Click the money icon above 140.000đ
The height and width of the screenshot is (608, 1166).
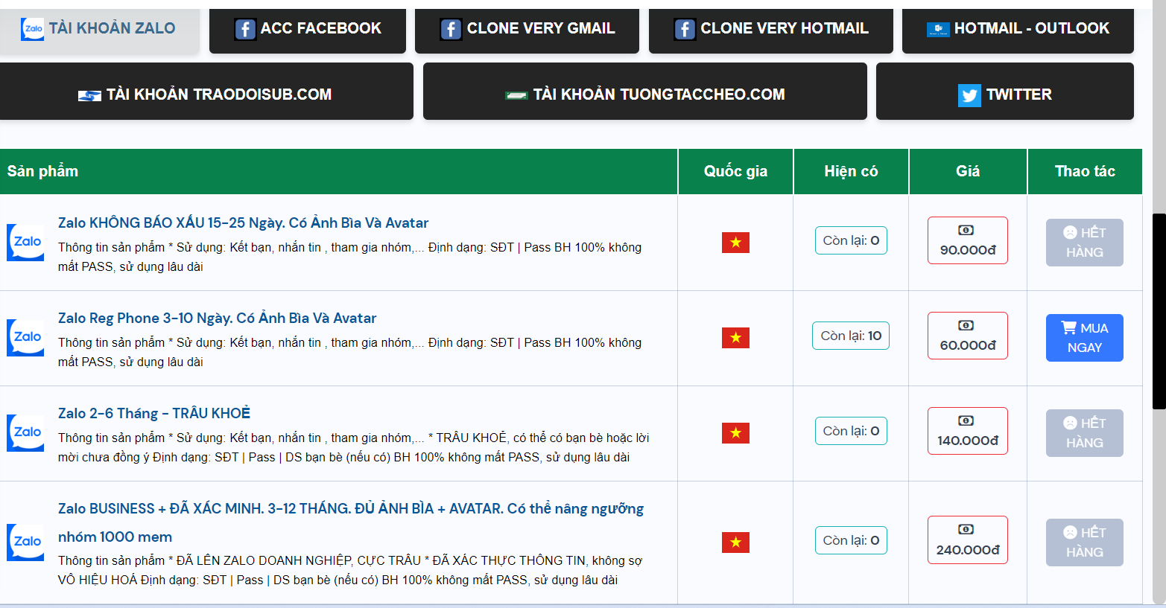966,421
